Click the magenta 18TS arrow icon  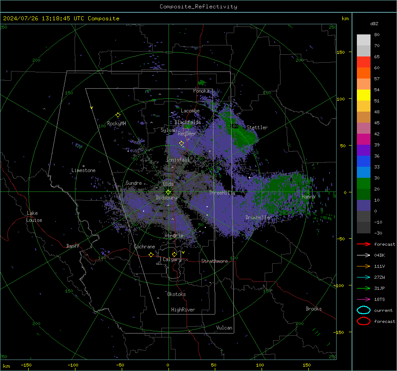(363, 300)
